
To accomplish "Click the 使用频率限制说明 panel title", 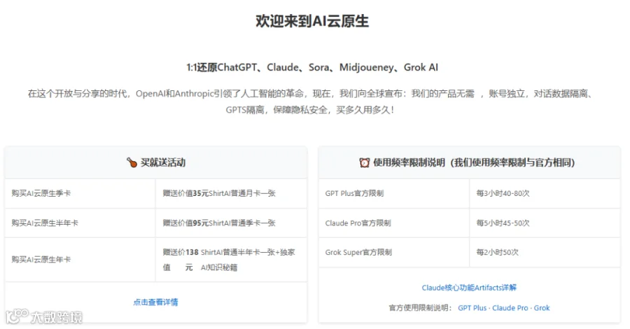I will pos(474,162).
